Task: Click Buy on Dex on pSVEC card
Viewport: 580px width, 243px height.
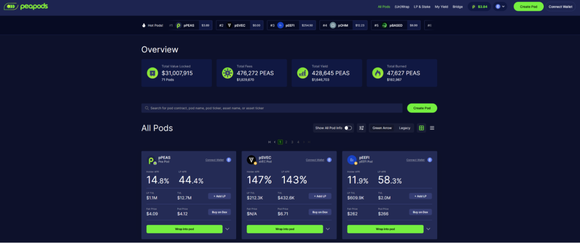Action: (320, 212)
